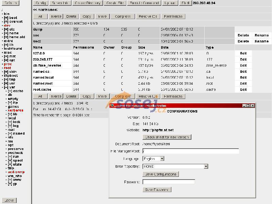Open the phpfm.sf.net website link
The image size is (272, 204).
click(x=158, y=130)
